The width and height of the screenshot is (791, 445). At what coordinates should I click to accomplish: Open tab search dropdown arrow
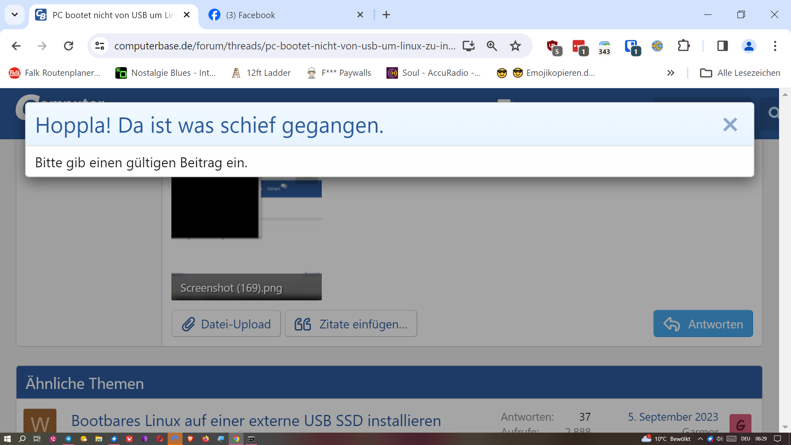click(15, 15)
